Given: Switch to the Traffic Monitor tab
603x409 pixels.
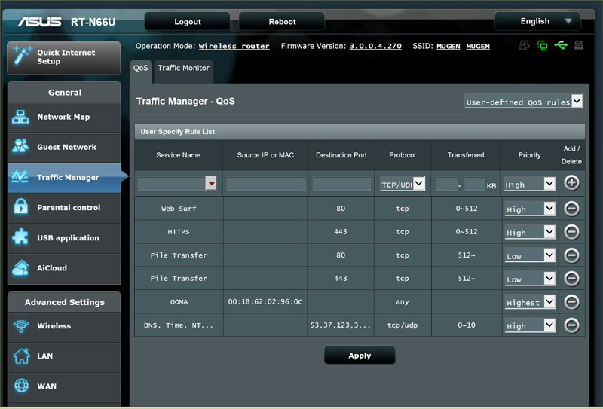Looking at the screenshot, I should pos(183,70).
